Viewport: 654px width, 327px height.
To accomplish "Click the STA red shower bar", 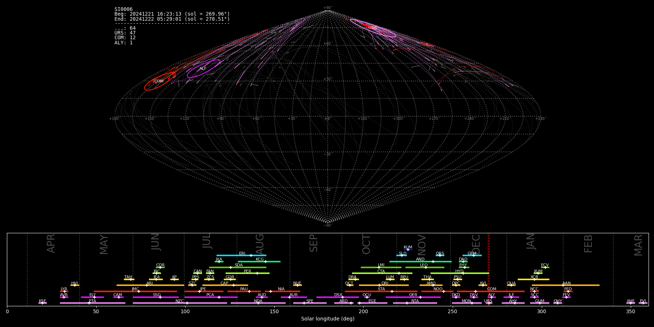I will 381,291.
